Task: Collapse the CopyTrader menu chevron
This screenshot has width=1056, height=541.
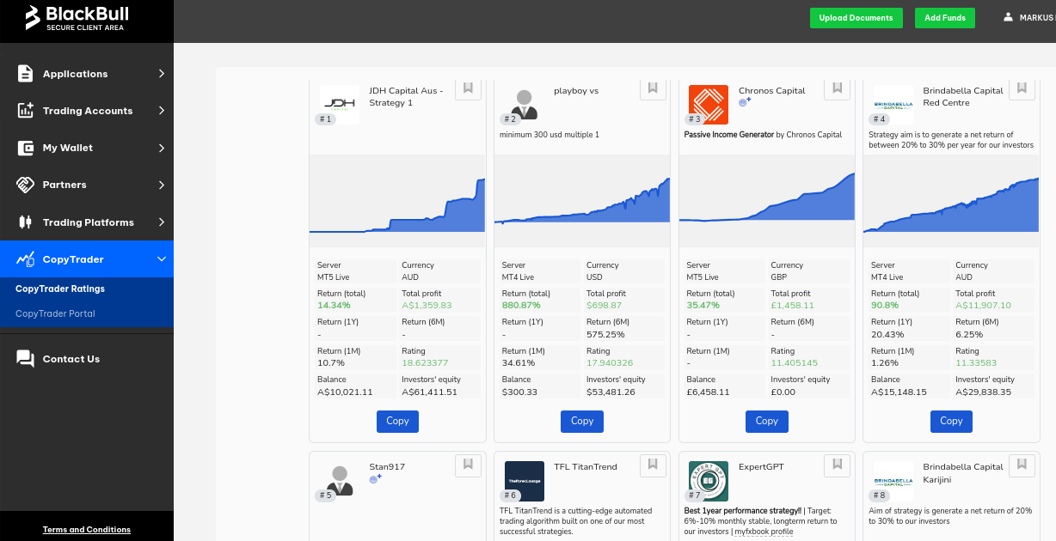Action: coord(161,259)
